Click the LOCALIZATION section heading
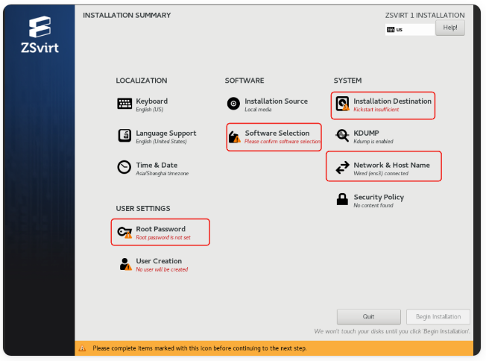Screen dimensions: 486x361 coord(142,81)
